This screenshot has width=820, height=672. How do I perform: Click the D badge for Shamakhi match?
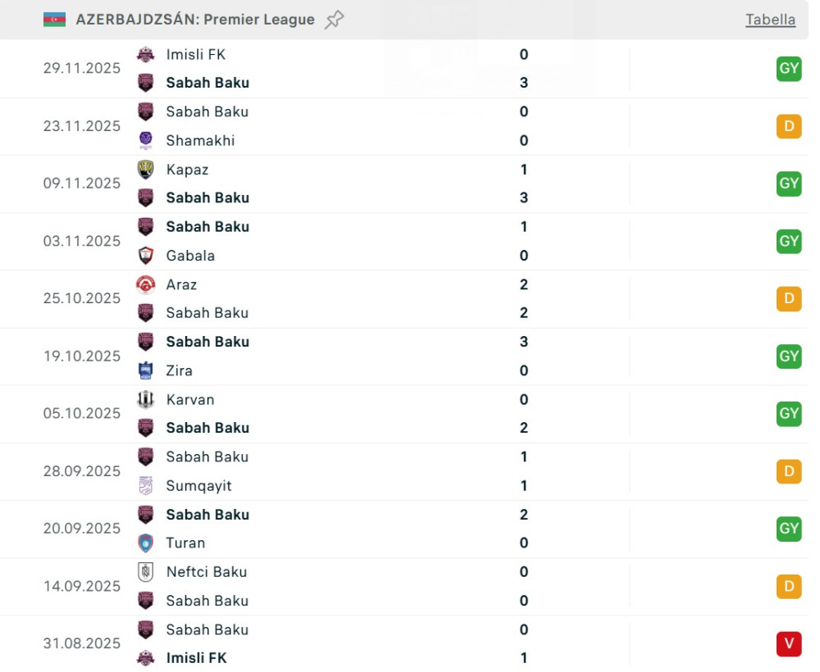tap(789, 126)
